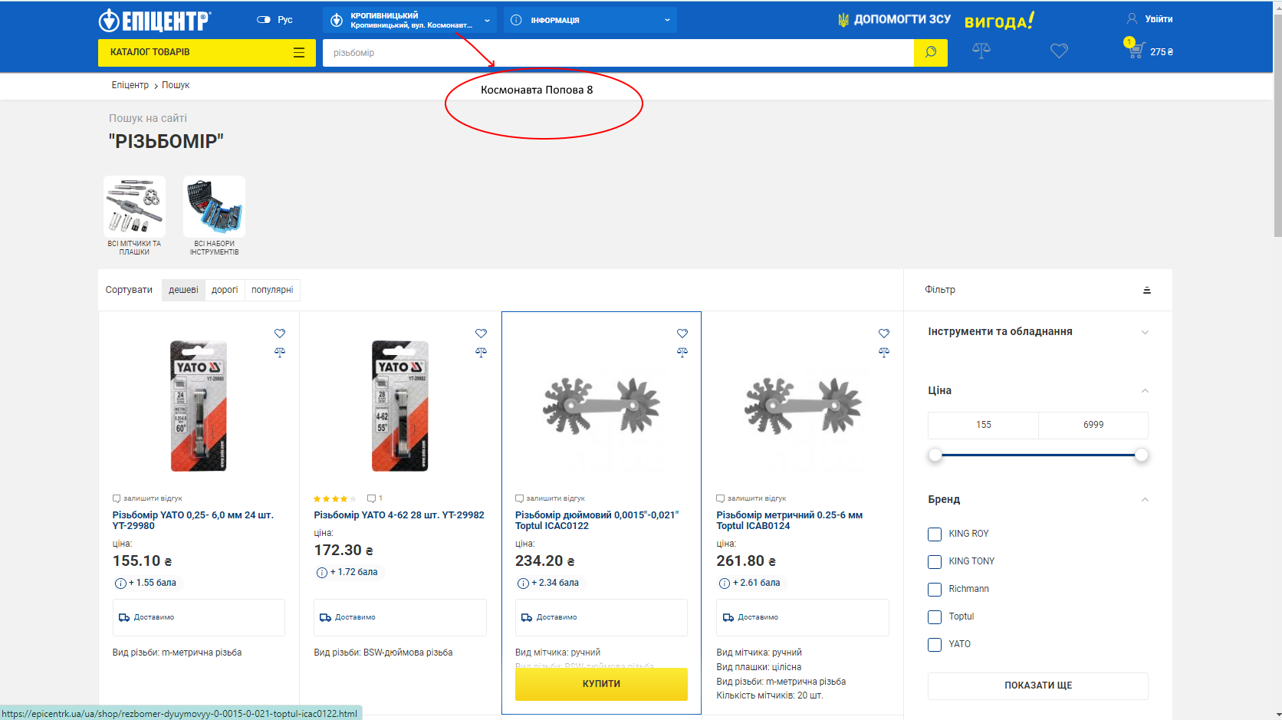Click the maximum price field 6999
1282x720 pixels.
(1093, 425)
